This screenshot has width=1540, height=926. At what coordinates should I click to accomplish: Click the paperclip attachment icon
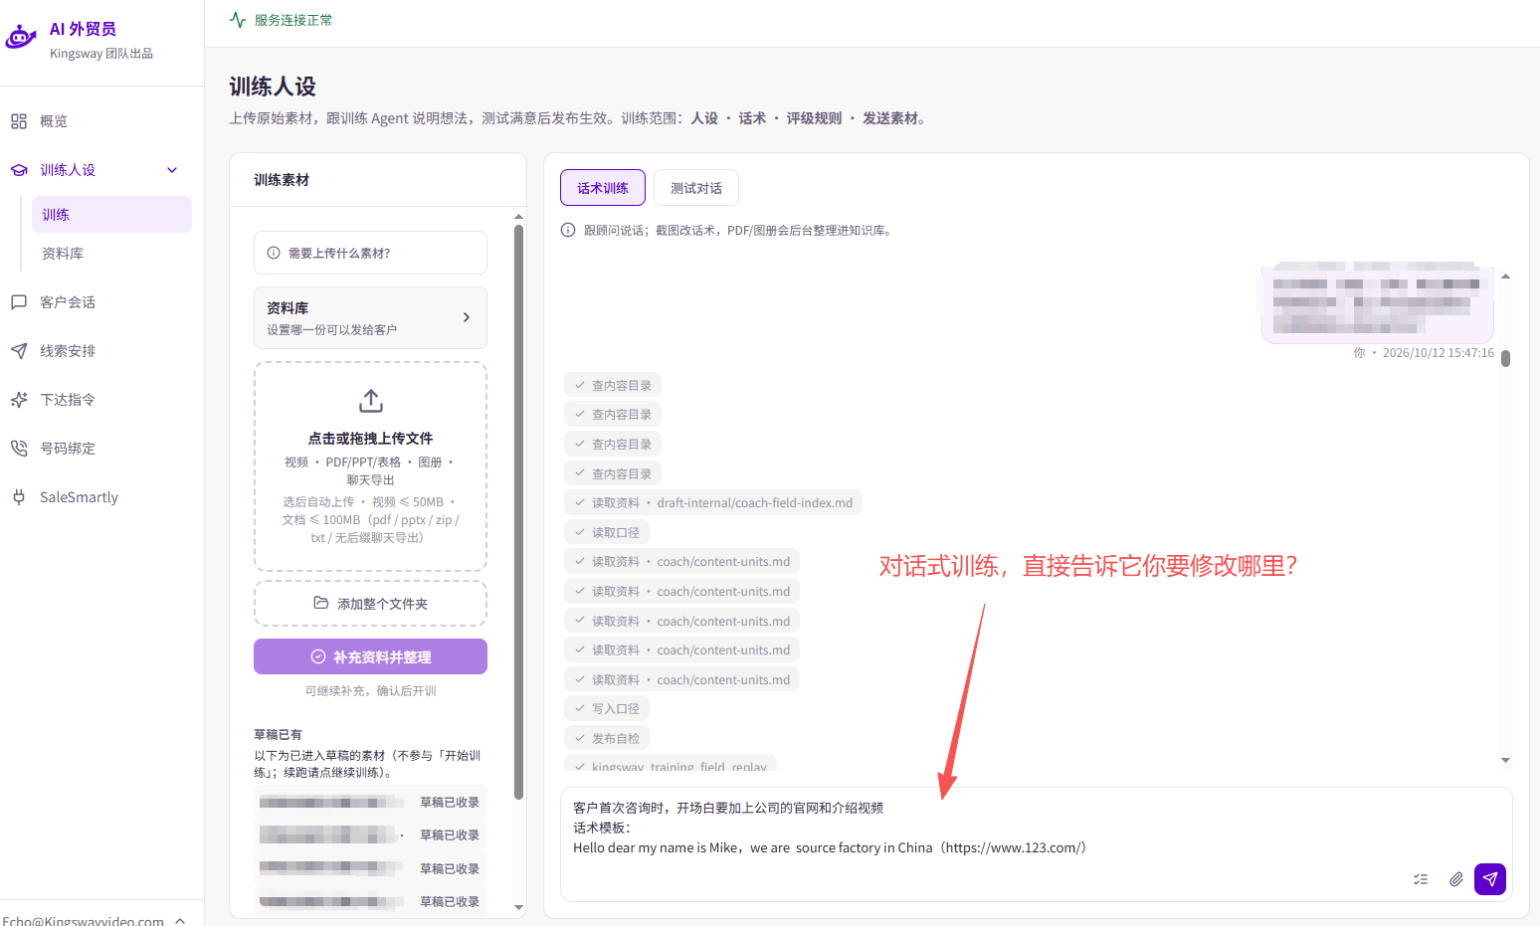coord(1456,879)
